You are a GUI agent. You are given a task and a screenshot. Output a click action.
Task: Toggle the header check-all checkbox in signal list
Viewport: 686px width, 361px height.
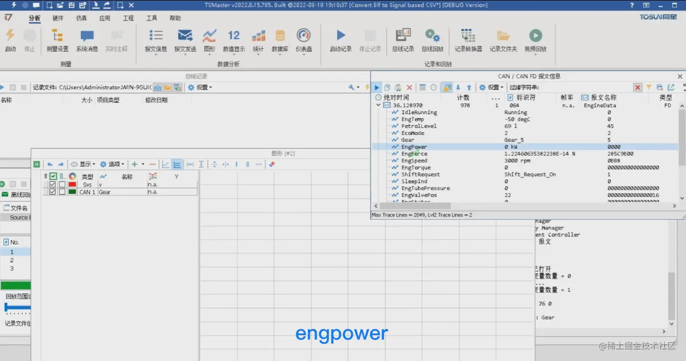tap(53, 176)
